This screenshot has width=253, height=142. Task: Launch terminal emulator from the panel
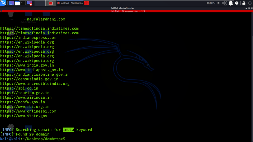tap(23, 3)
